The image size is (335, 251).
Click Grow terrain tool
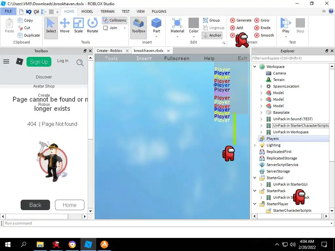coord(262,20)
